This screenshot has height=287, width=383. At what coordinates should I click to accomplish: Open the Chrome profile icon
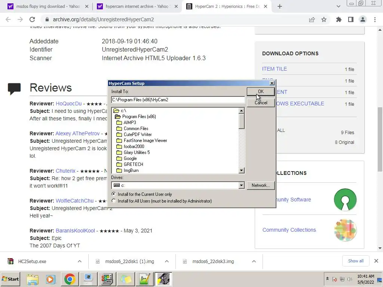click(363, 19)
